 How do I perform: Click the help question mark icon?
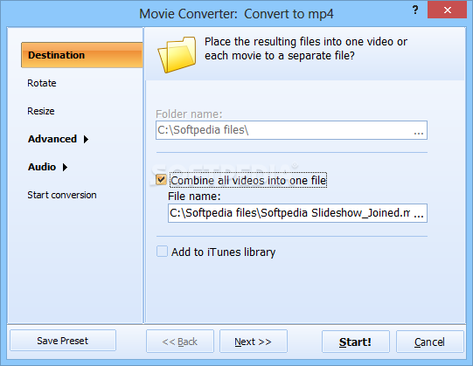415,10
